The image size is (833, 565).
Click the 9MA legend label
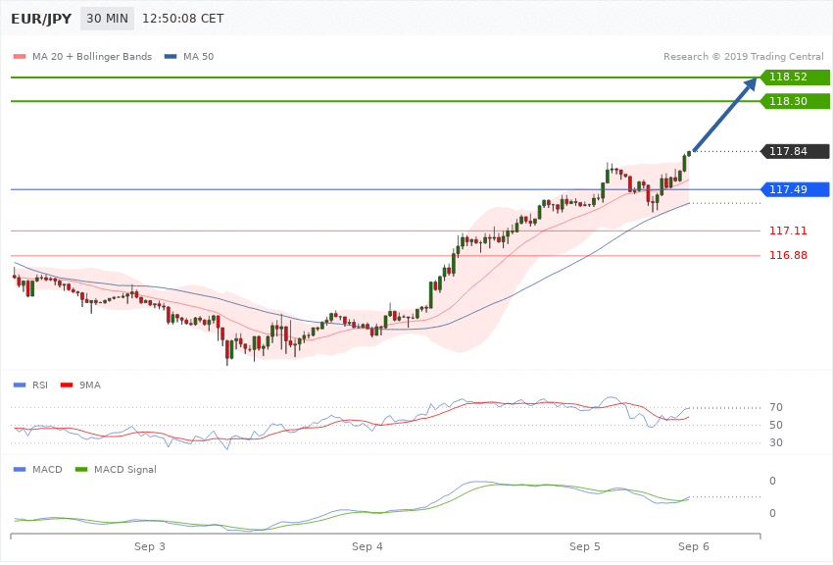pyautogui.click(x=90, y=385)
